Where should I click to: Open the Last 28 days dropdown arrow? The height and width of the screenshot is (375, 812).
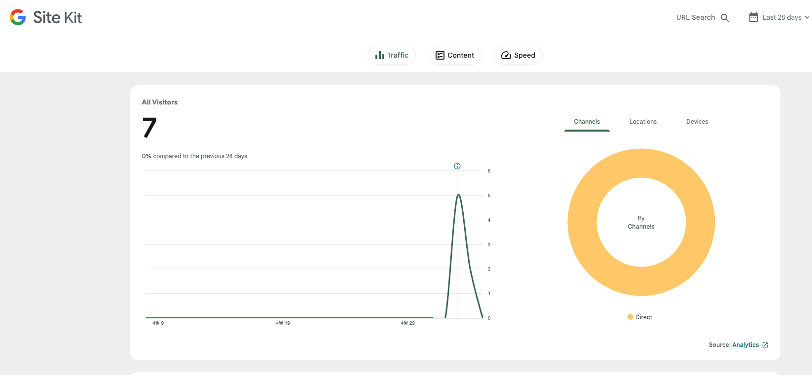[x=807, y=17]
